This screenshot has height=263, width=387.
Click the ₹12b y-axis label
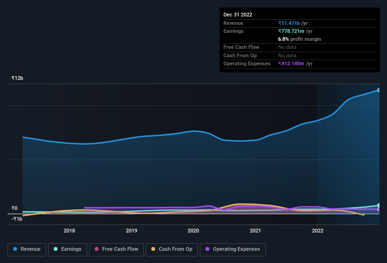[x=17, y=78]
